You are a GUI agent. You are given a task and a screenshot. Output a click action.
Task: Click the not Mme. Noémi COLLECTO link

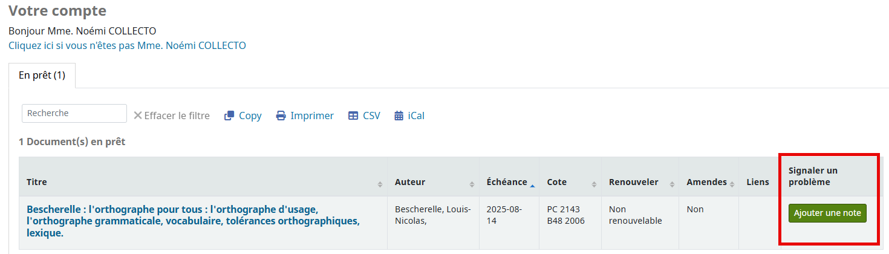[x=127, y=45]
